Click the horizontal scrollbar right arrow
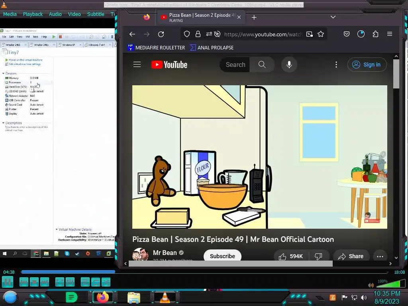Image resolution: width=408 pixels, height=306 pixels. pos(390,264)
